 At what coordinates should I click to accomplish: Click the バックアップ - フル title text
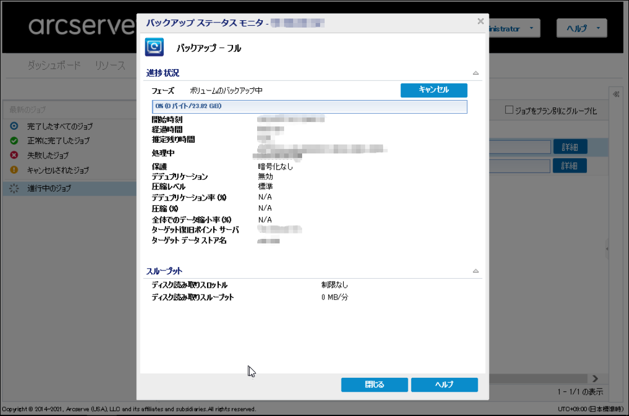click(x=209, y=48)
